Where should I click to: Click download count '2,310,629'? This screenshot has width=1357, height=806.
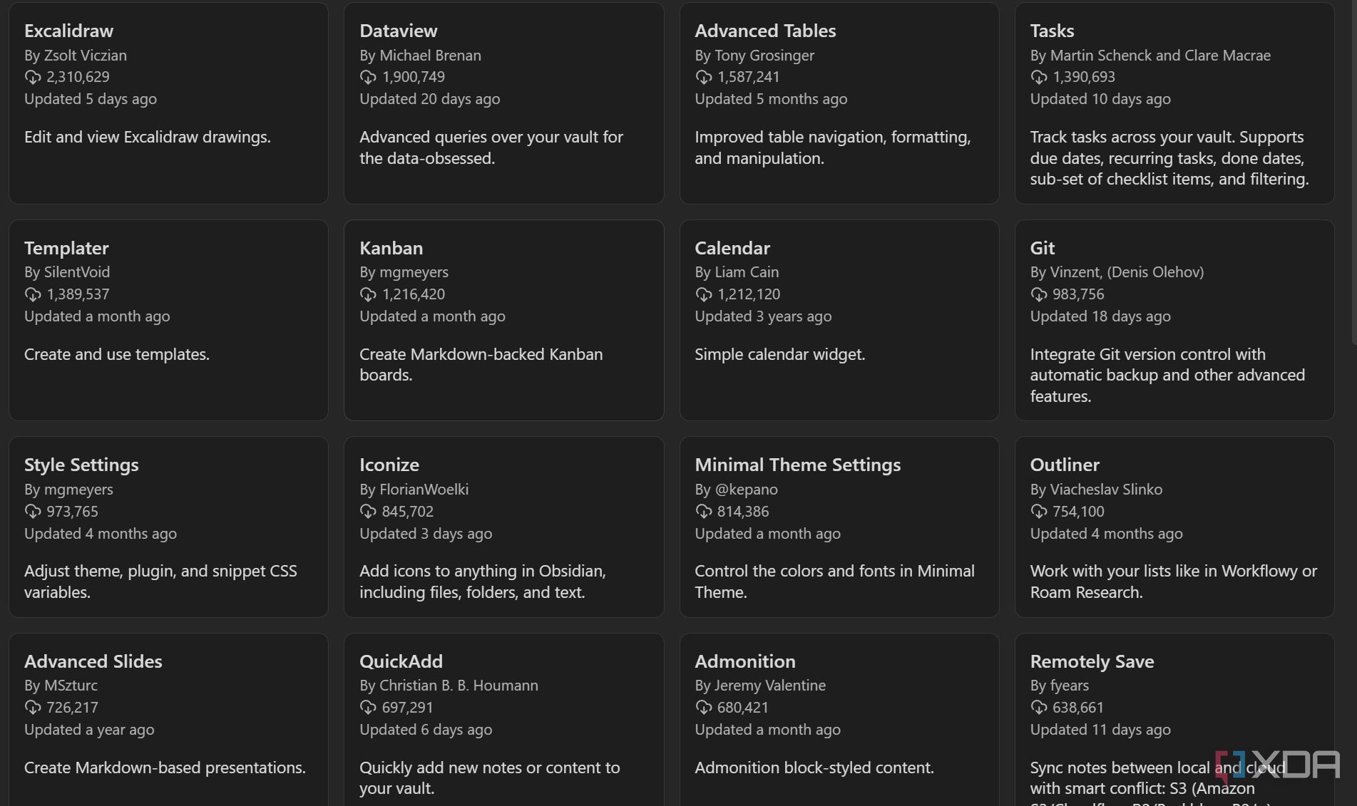[x=78, y=77]
